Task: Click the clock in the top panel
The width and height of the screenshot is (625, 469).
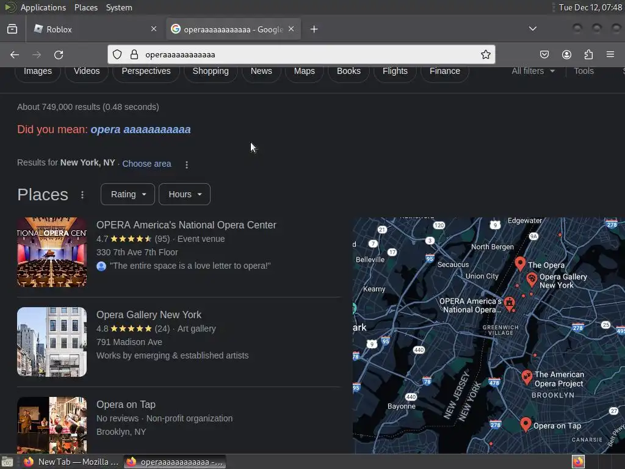Action: tap(590, 7)
